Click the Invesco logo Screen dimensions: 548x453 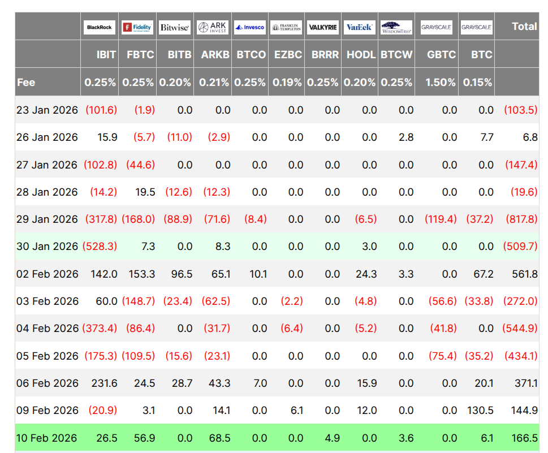point(249,27)
